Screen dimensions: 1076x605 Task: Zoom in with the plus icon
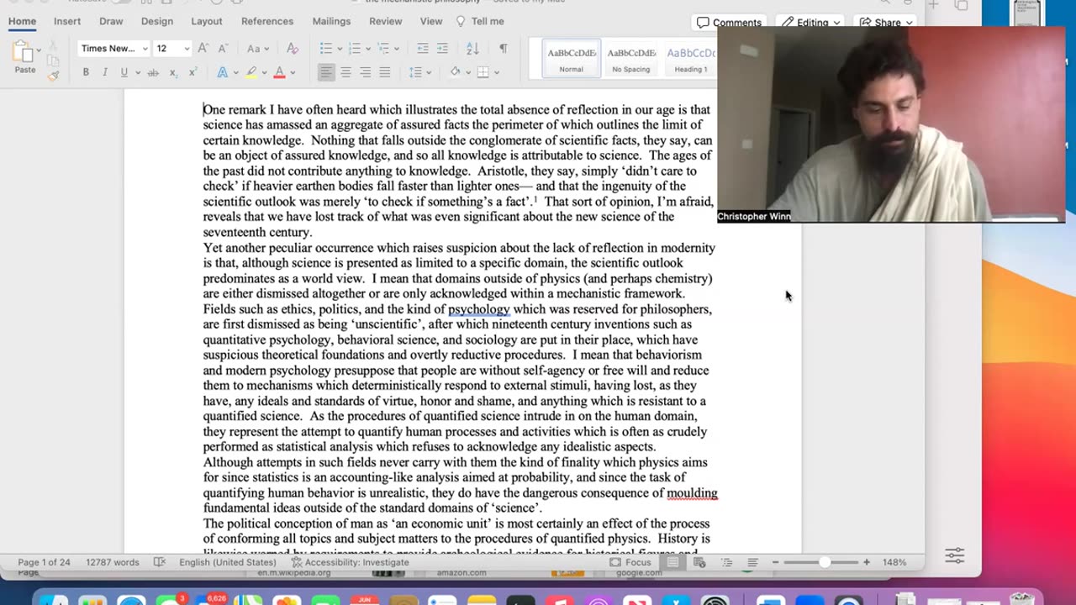pyautogui.click(x=867, y=562)
